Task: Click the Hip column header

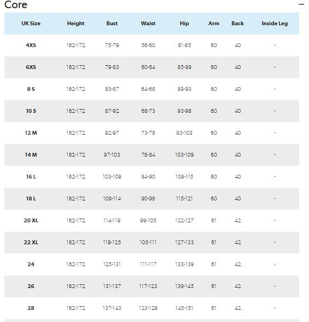Action: (185, 24)
